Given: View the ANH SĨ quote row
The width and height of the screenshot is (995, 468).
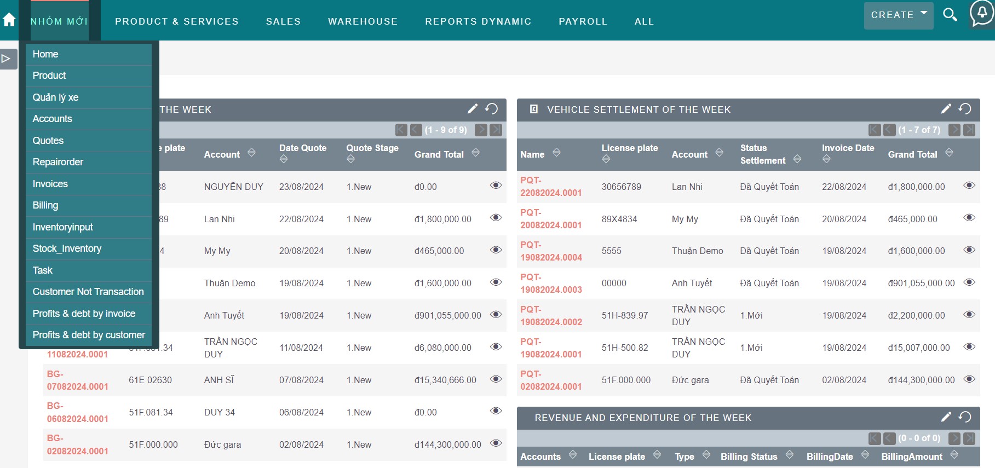Looking at the screenshot, I should 496,379.
